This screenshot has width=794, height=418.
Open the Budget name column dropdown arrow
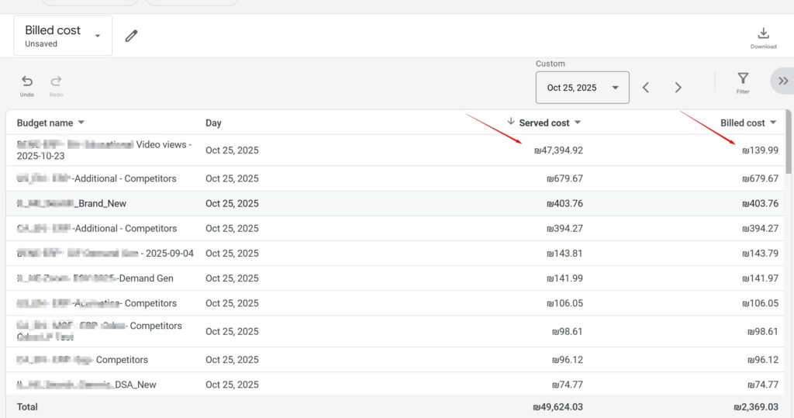tap(81, 123)
